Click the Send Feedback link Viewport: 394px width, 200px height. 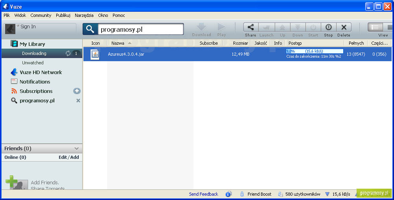tap(203, 194)
